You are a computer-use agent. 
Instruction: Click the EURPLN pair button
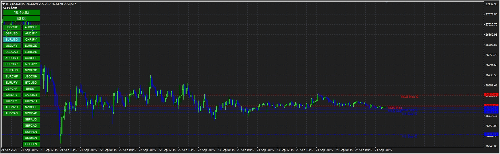pyautogui.click(x=31, y=132)
